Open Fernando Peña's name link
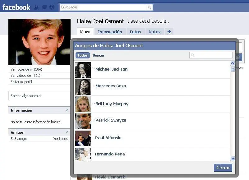This screenshot has width=249, height=180. [109, 154]
